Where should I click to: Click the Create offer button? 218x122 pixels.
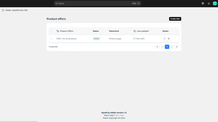(175, 19)
